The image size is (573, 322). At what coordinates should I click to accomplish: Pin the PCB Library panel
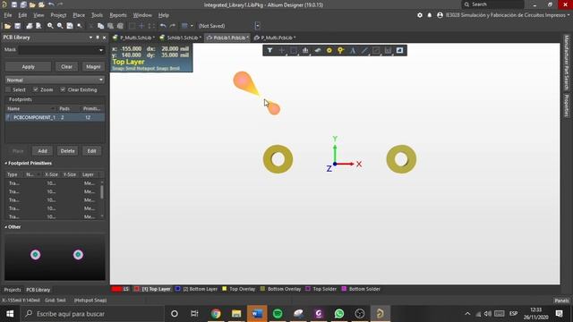click(98, 38)
